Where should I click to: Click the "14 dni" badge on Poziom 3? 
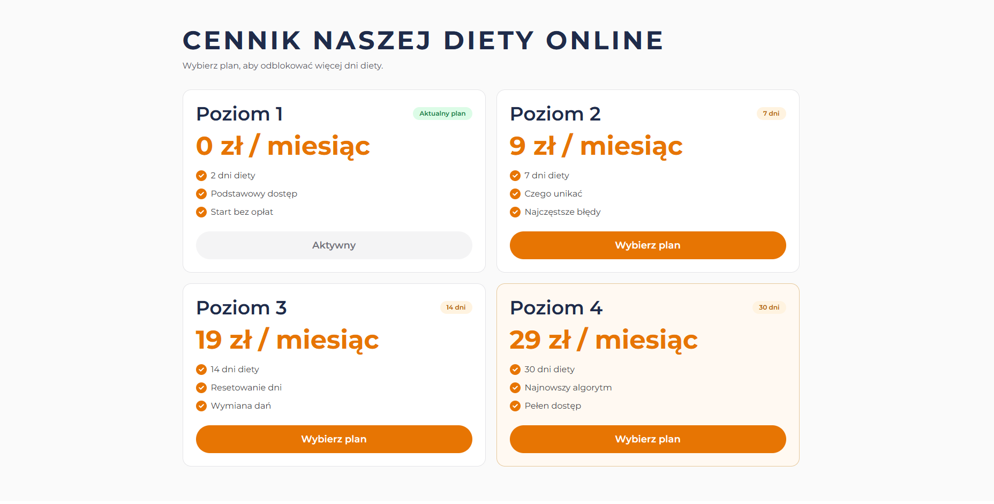(456, 307)
